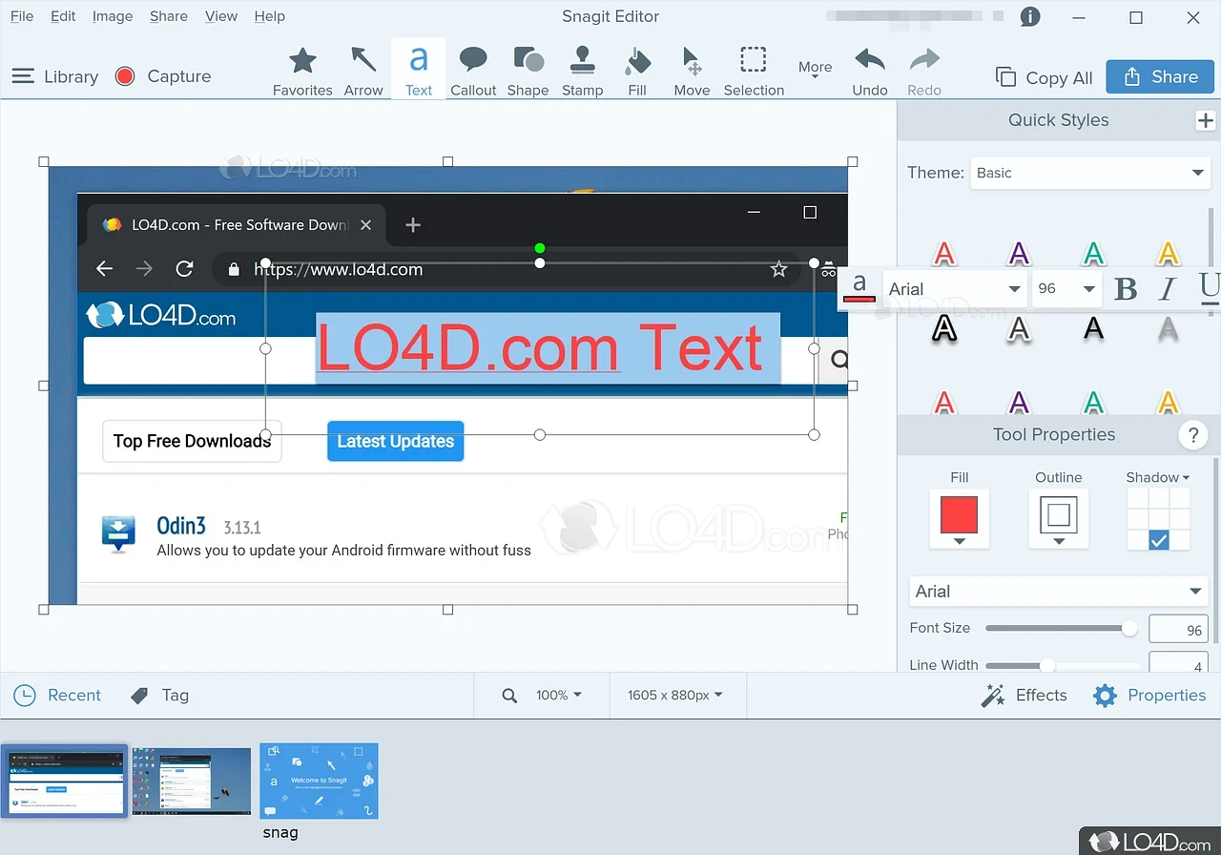Click the blue Share button
This screenshot has height=855, width=1221.
tap(1159, 77)
